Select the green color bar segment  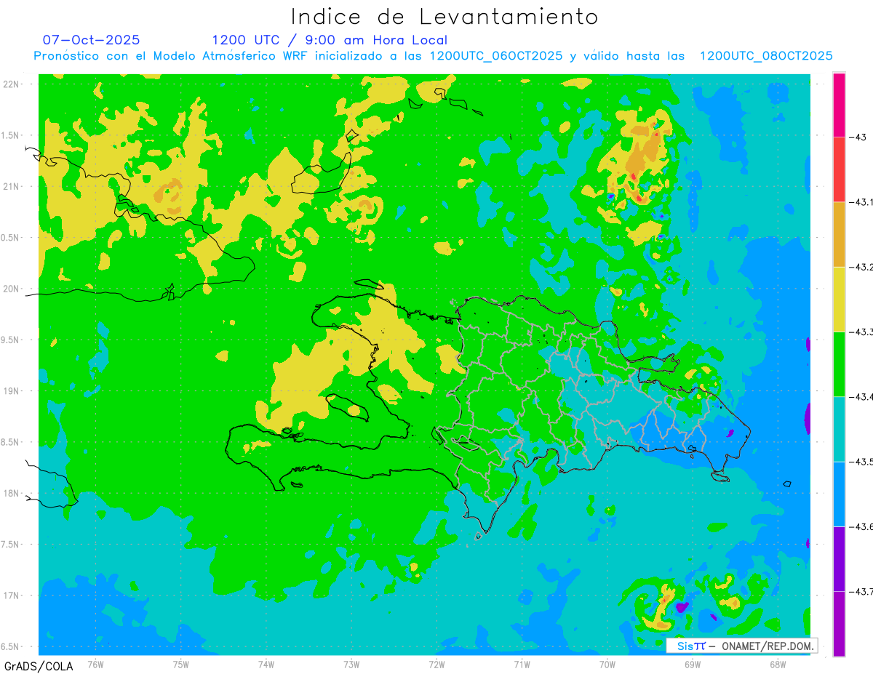tap(839, 364)
